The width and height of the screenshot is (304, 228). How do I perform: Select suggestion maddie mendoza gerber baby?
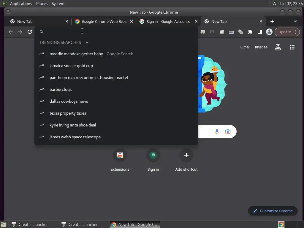pyautogui.click(x=116, y=54)
